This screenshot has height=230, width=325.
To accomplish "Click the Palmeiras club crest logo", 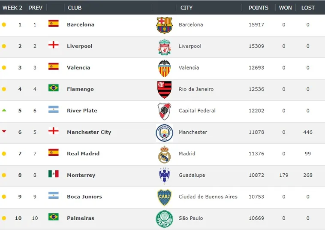I will 164,218.
